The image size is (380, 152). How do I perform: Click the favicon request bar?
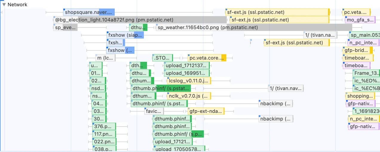pyautogui.click(x=154, y=111)
